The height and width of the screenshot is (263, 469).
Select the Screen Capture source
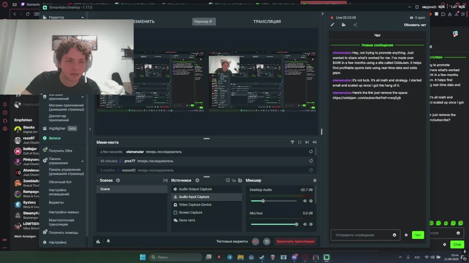[206, 213]
